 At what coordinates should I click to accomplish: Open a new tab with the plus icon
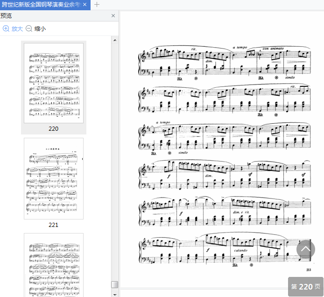(x=97, y=4)
